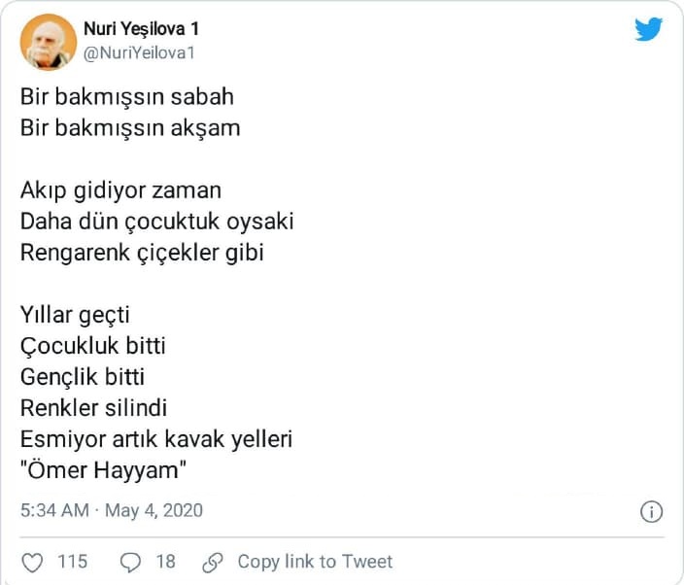Click the 115 likes count
This screenshot has width=684, height=585.
(72, 562)
